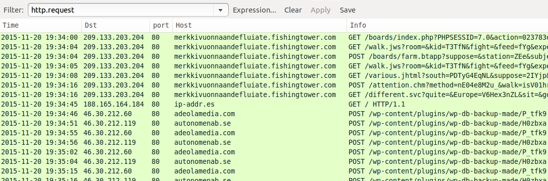Viewport: 548px width, 181px height.
Task: Open the filter history dropdown arrow
Action: tap(221, 10)
